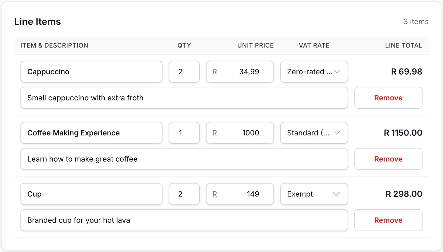Edit the Coffee Making Experience name field
Image resolution: width=443 pixels, height=252 pixels.
(x=91, y=133)
